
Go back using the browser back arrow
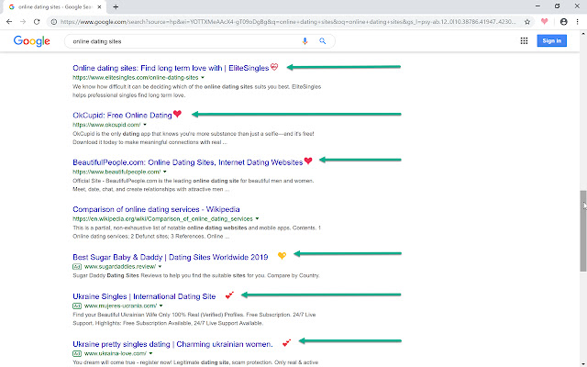9,22
